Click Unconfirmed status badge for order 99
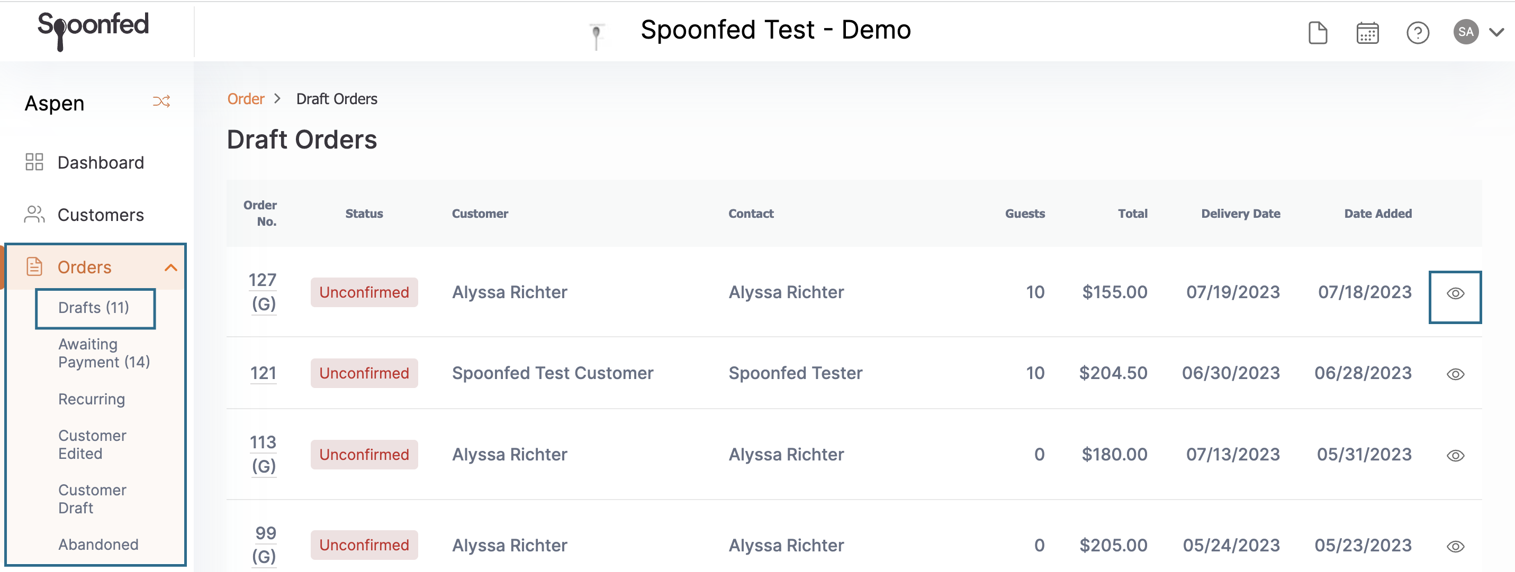The image size is (1515, 572). pyautogui.click(x=364, y=545)
